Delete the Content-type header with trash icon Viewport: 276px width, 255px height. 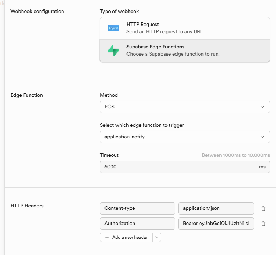(263, 208)
